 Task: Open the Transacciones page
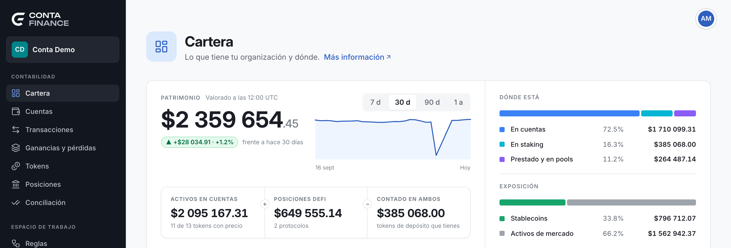(x=62, y=130)
